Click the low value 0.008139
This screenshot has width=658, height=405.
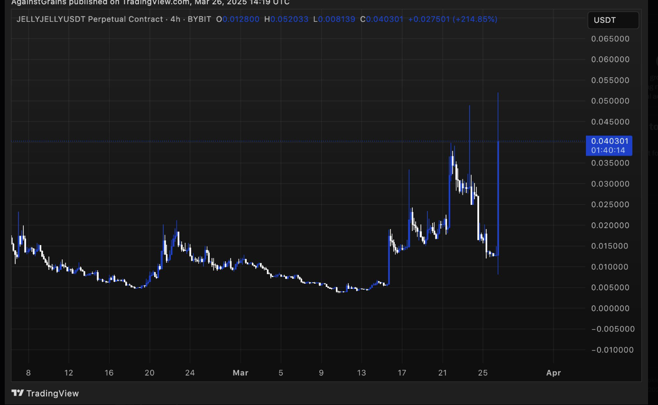(336, 19)
